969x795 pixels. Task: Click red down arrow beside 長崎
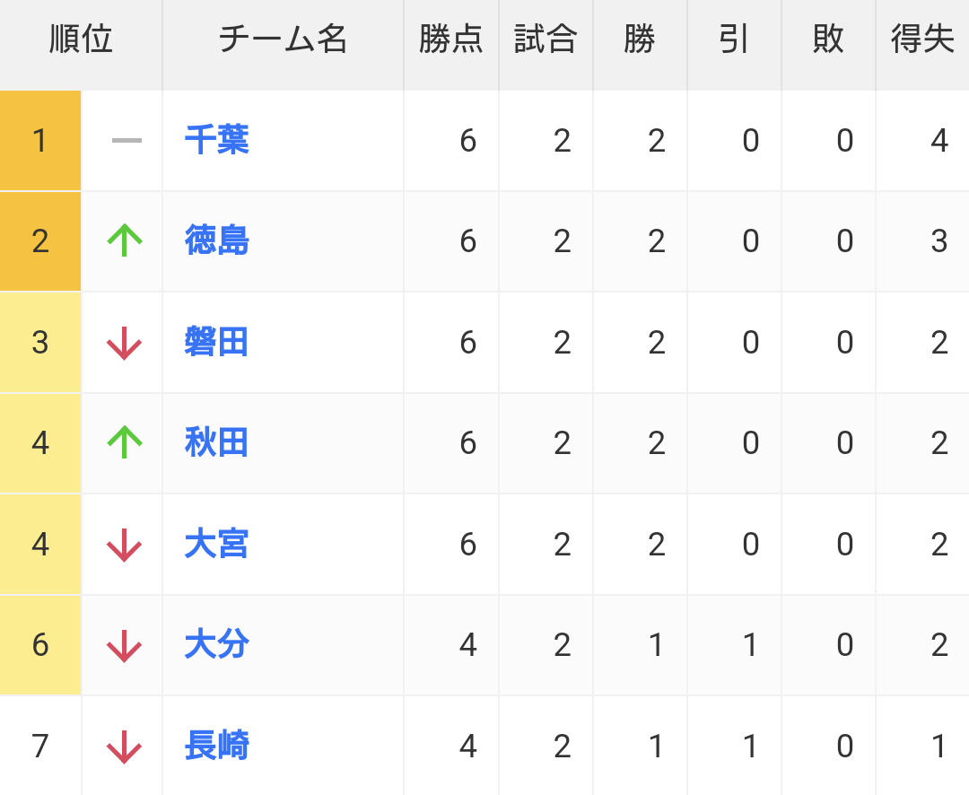[125, 747]
